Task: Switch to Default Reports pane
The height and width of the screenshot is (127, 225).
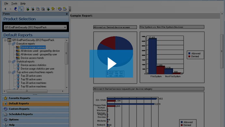Action: pos(36,103)
